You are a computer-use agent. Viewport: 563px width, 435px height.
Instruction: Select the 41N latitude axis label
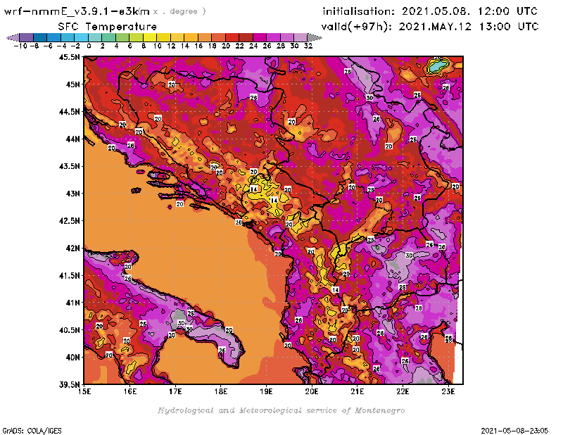coord(72,303)
